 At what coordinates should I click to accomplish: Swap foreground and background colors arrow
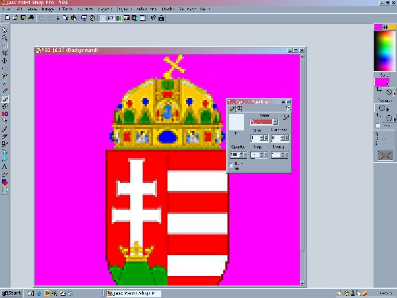tap(385, 27)
